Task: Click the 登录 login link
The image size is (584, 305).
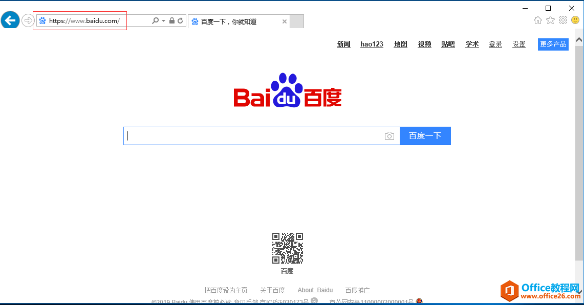Action: pyautogui.click(x=495, y=44)
